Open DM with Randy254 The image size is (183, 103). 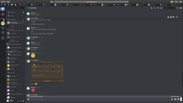(15, 87)
